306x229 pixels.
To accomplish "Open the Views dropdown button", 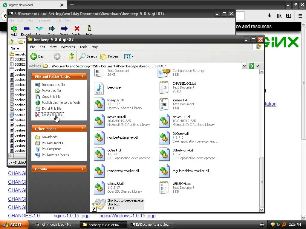I will [129, 56].
